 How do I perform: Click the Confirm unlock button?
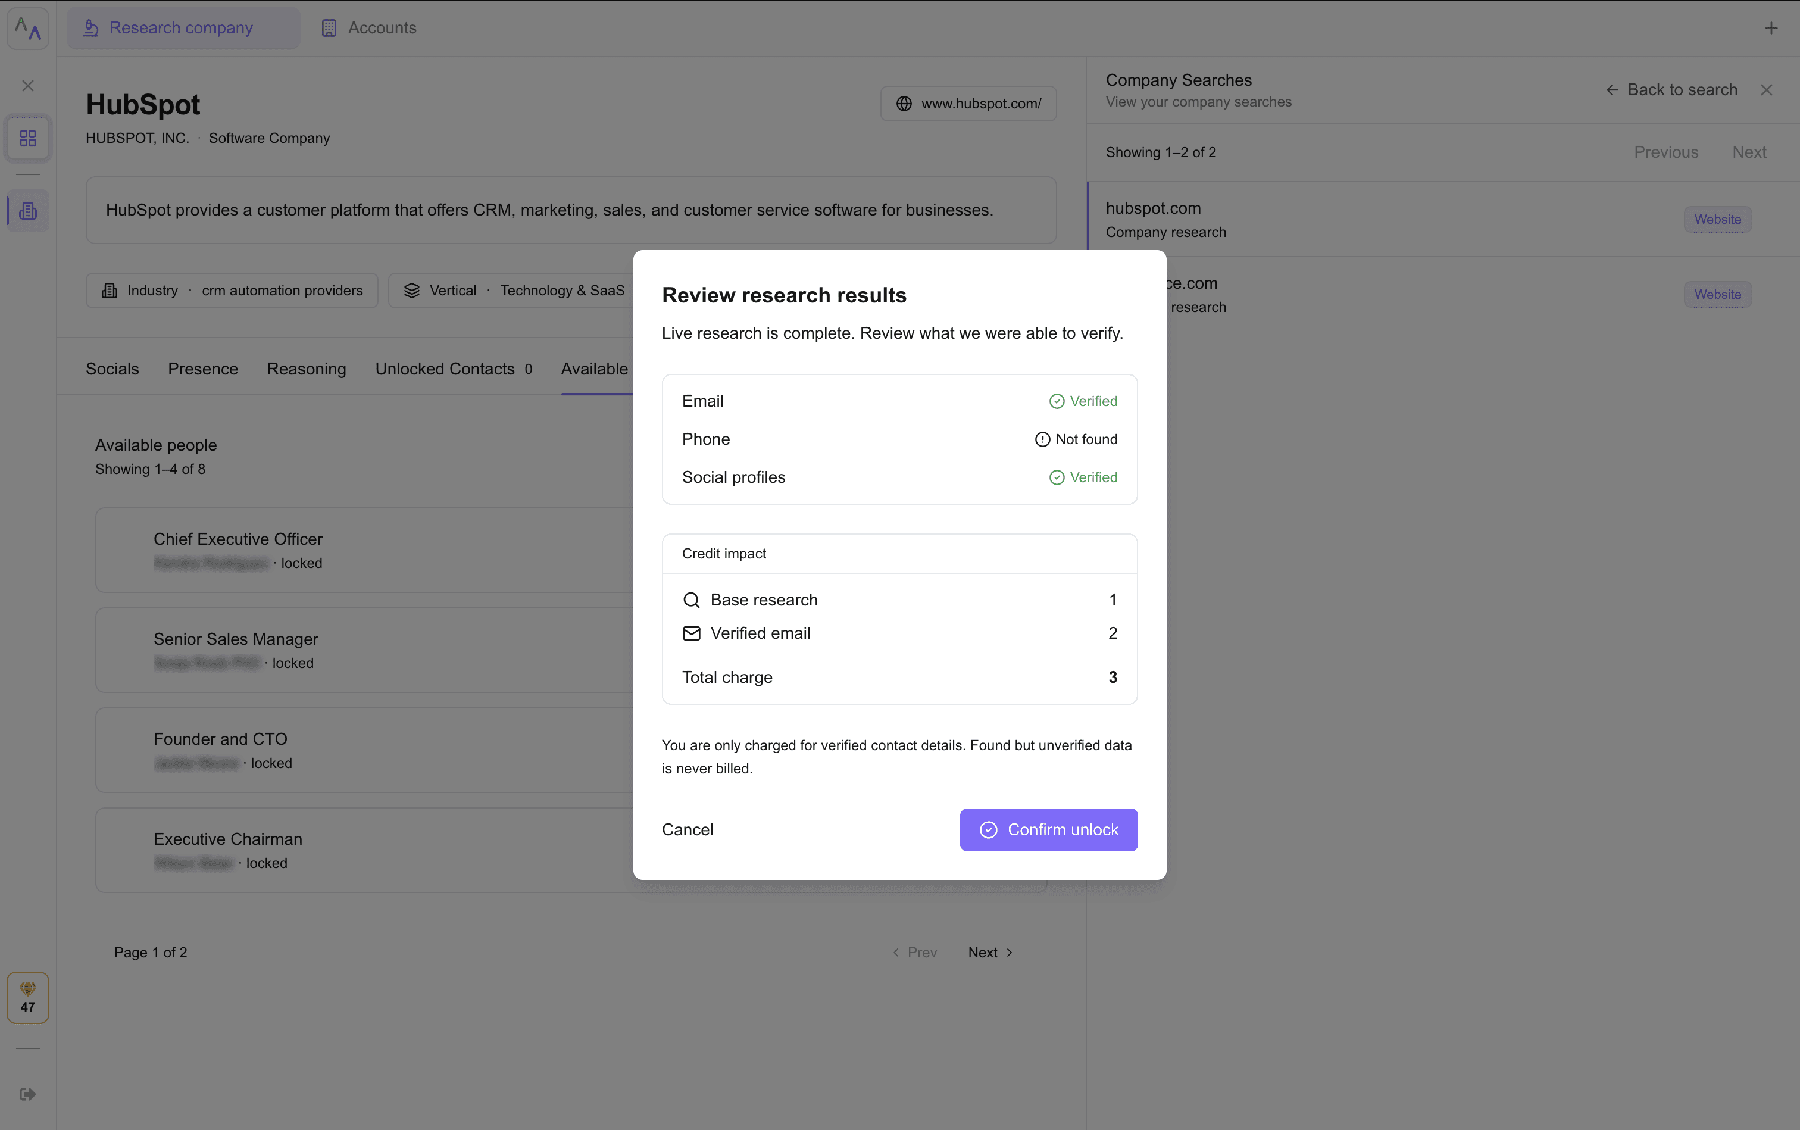pos(1048,829)
